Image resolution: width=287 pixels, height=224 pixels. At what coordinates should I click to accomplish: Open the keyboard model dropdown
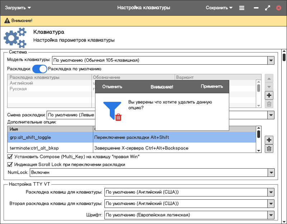271,60
